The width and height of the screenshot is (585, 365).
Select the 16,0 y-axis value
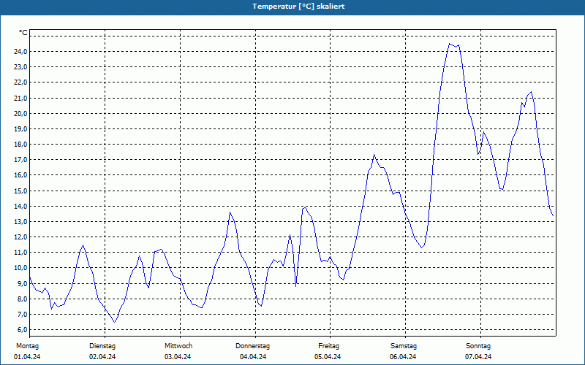pos(20,175)
